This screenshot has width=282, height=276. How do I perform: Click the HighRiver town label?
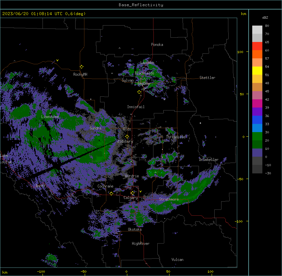point(141,244)
